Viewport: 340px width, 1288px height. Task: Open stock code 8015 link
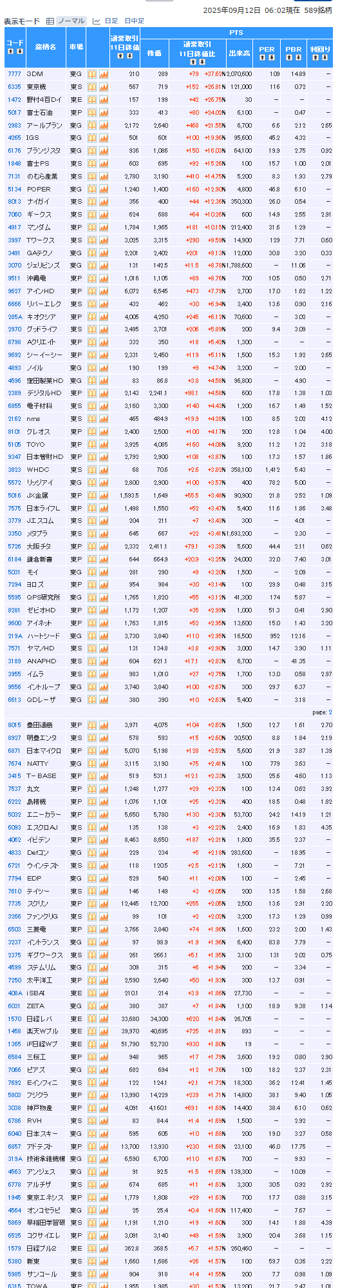(x=14, y=725)
